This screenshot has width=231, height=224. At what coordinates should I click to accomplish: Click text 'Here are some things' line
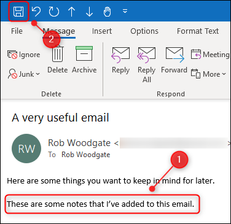click(x=111, y=181)
